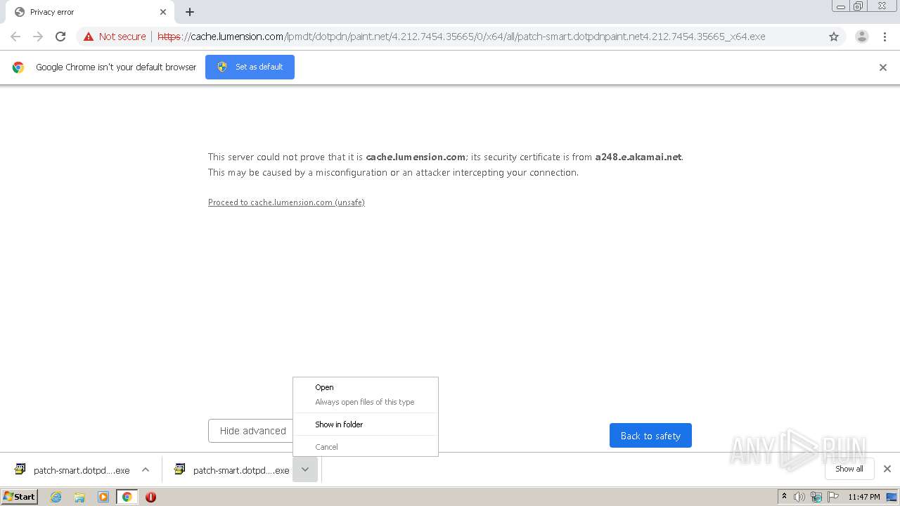This screenshot has width=900, height=506.
Task: Open a new tab with the plus icon
Action: click(x=190, y=12)
